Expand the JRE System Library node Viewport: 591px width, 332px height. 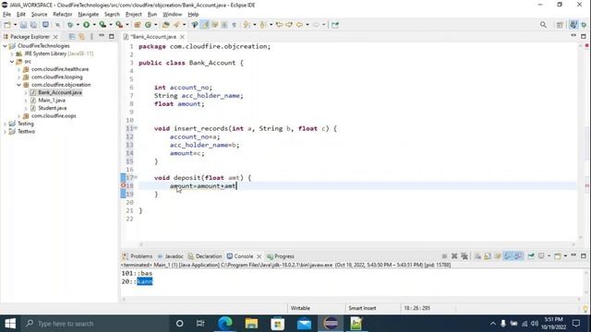click(12, 53)
